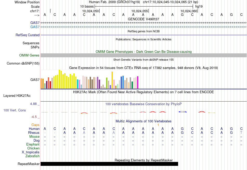Click the Layered H3K27Ac track label
The height and width of the screenshot is (170, 247).
coord(17,96)
